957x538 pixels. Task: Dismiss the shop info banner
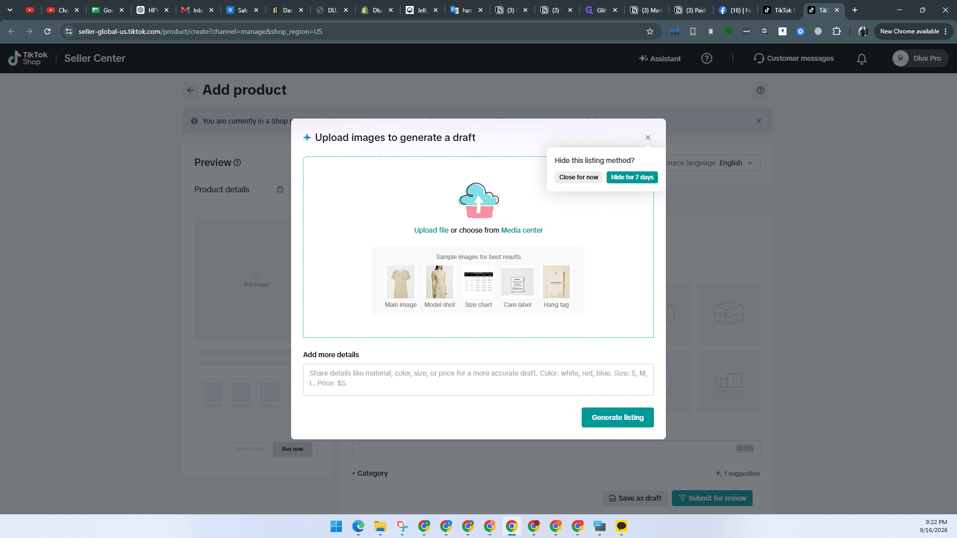pos(759,121)
